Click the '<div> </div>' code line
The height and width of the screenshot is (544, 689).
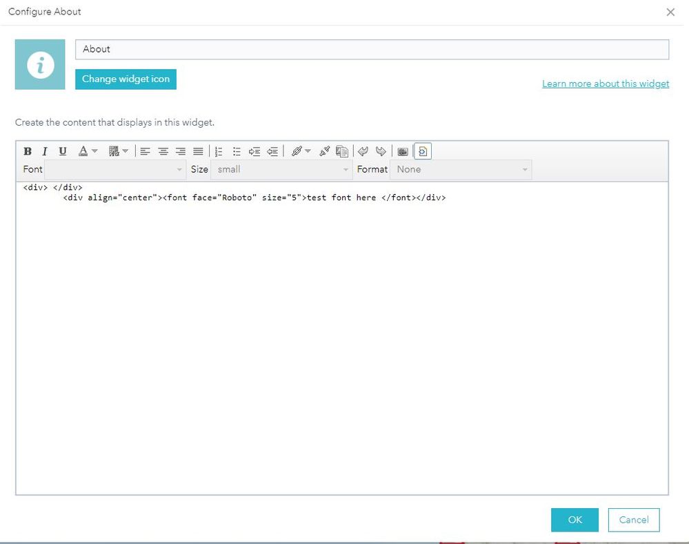52,187
